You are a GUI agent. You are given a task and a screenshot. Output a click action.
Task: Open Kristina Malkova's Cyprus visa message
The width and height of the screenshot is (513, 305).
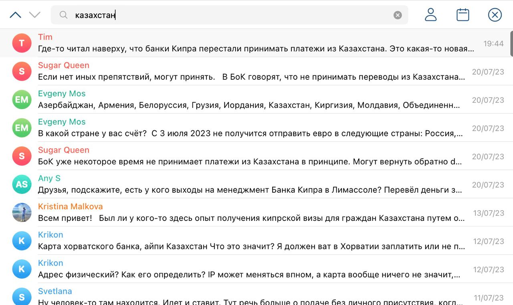point(251,218)
